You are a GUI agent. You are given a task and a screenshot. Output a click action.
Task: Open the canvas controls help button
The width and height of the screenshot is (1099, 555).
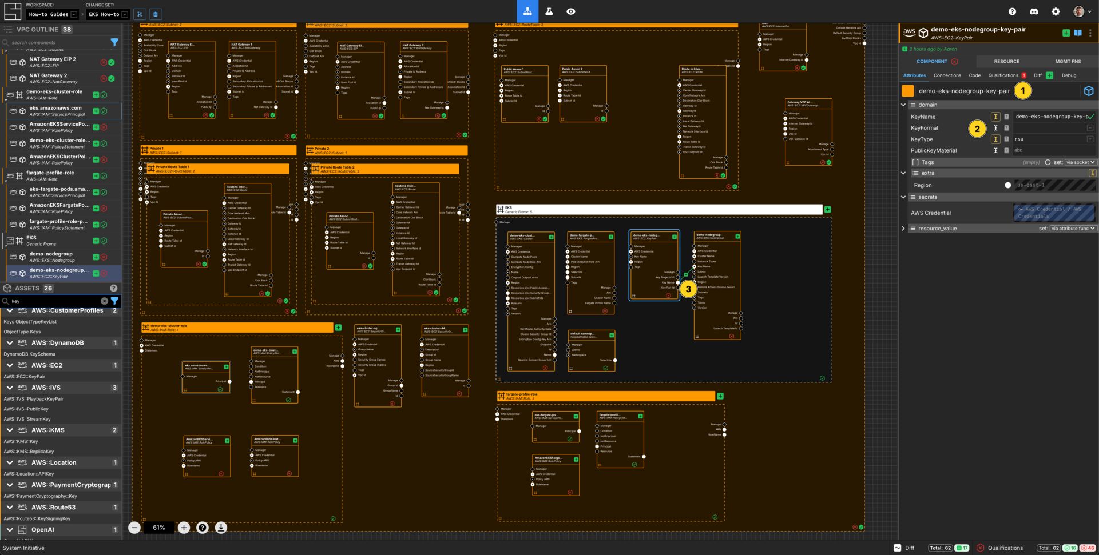(x=203, y=528)
